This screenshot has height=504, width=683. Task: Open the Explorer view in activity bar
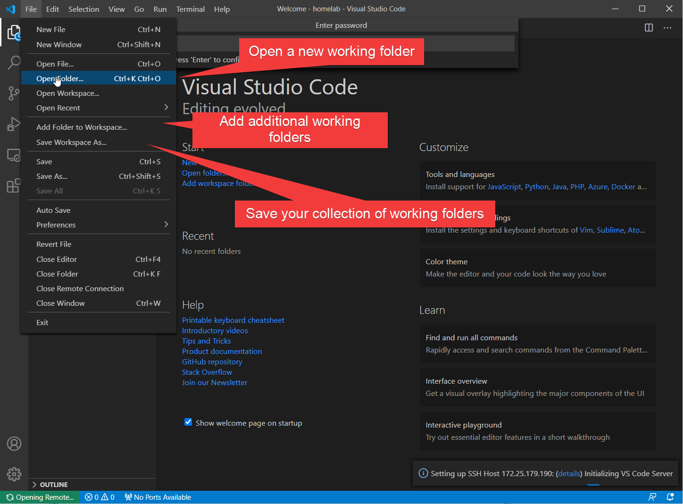[x=14, y=33]
